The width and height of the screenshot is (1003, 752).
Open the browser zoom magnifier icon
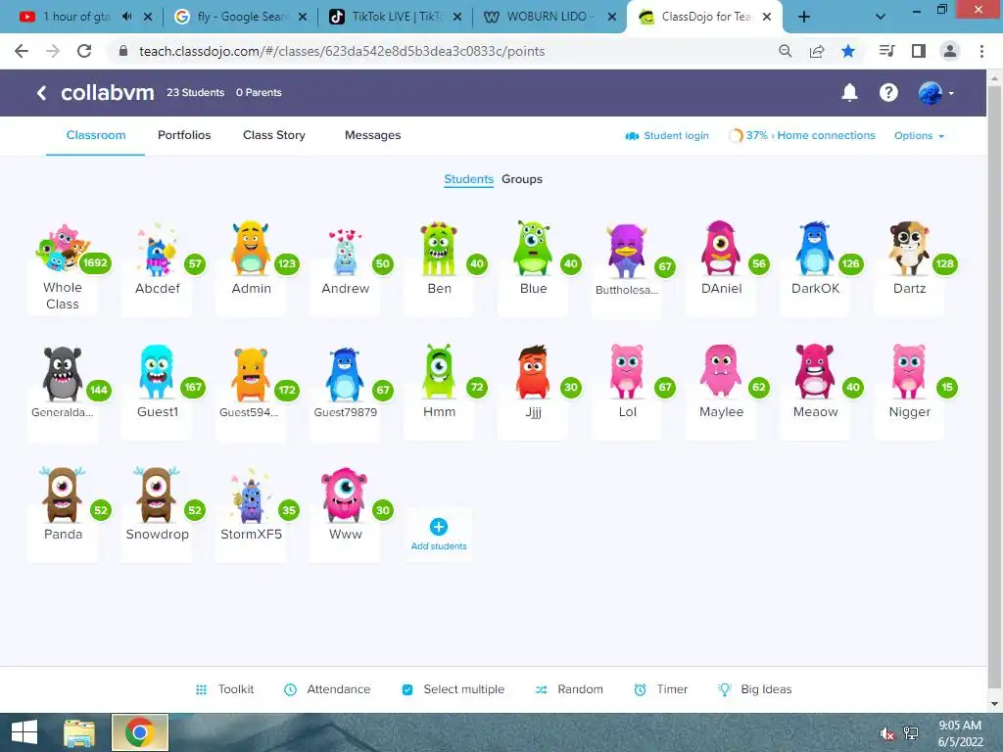(786, 51)
